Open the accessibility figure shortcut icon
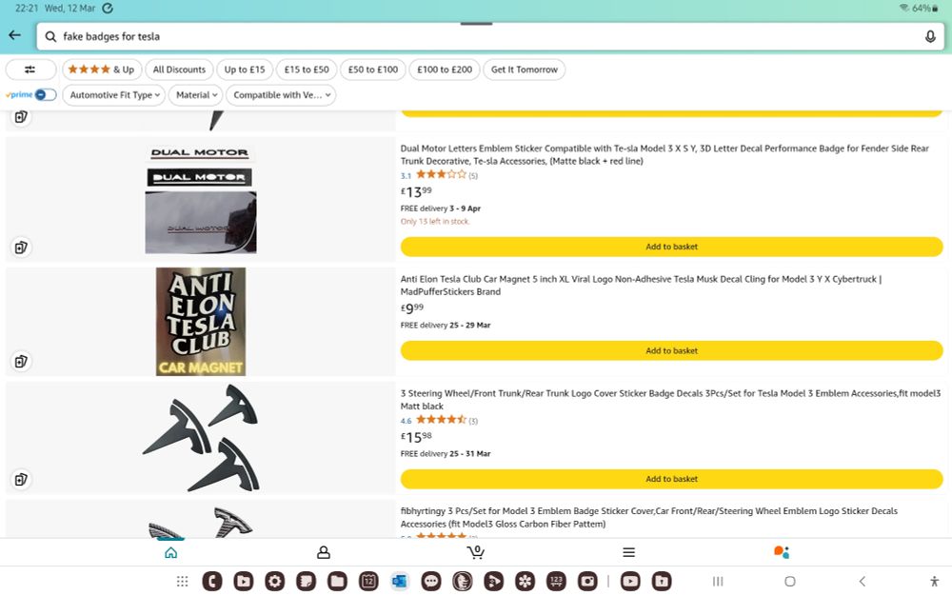The image size is (952, 596). coord(935,582)
